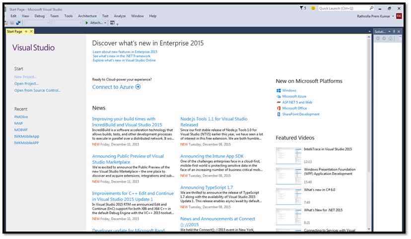This screenshot has width=411, height=239.
Task: Click the notifications flag icon
Action: (x=302, y=8)
